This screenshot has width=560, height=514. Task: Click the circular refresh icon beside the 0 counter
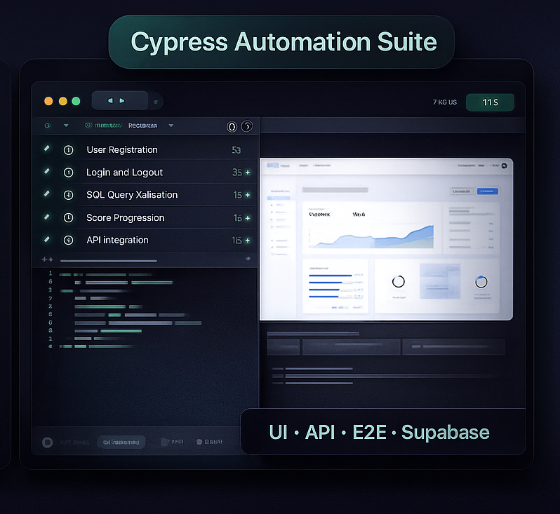tap(247, 126)
